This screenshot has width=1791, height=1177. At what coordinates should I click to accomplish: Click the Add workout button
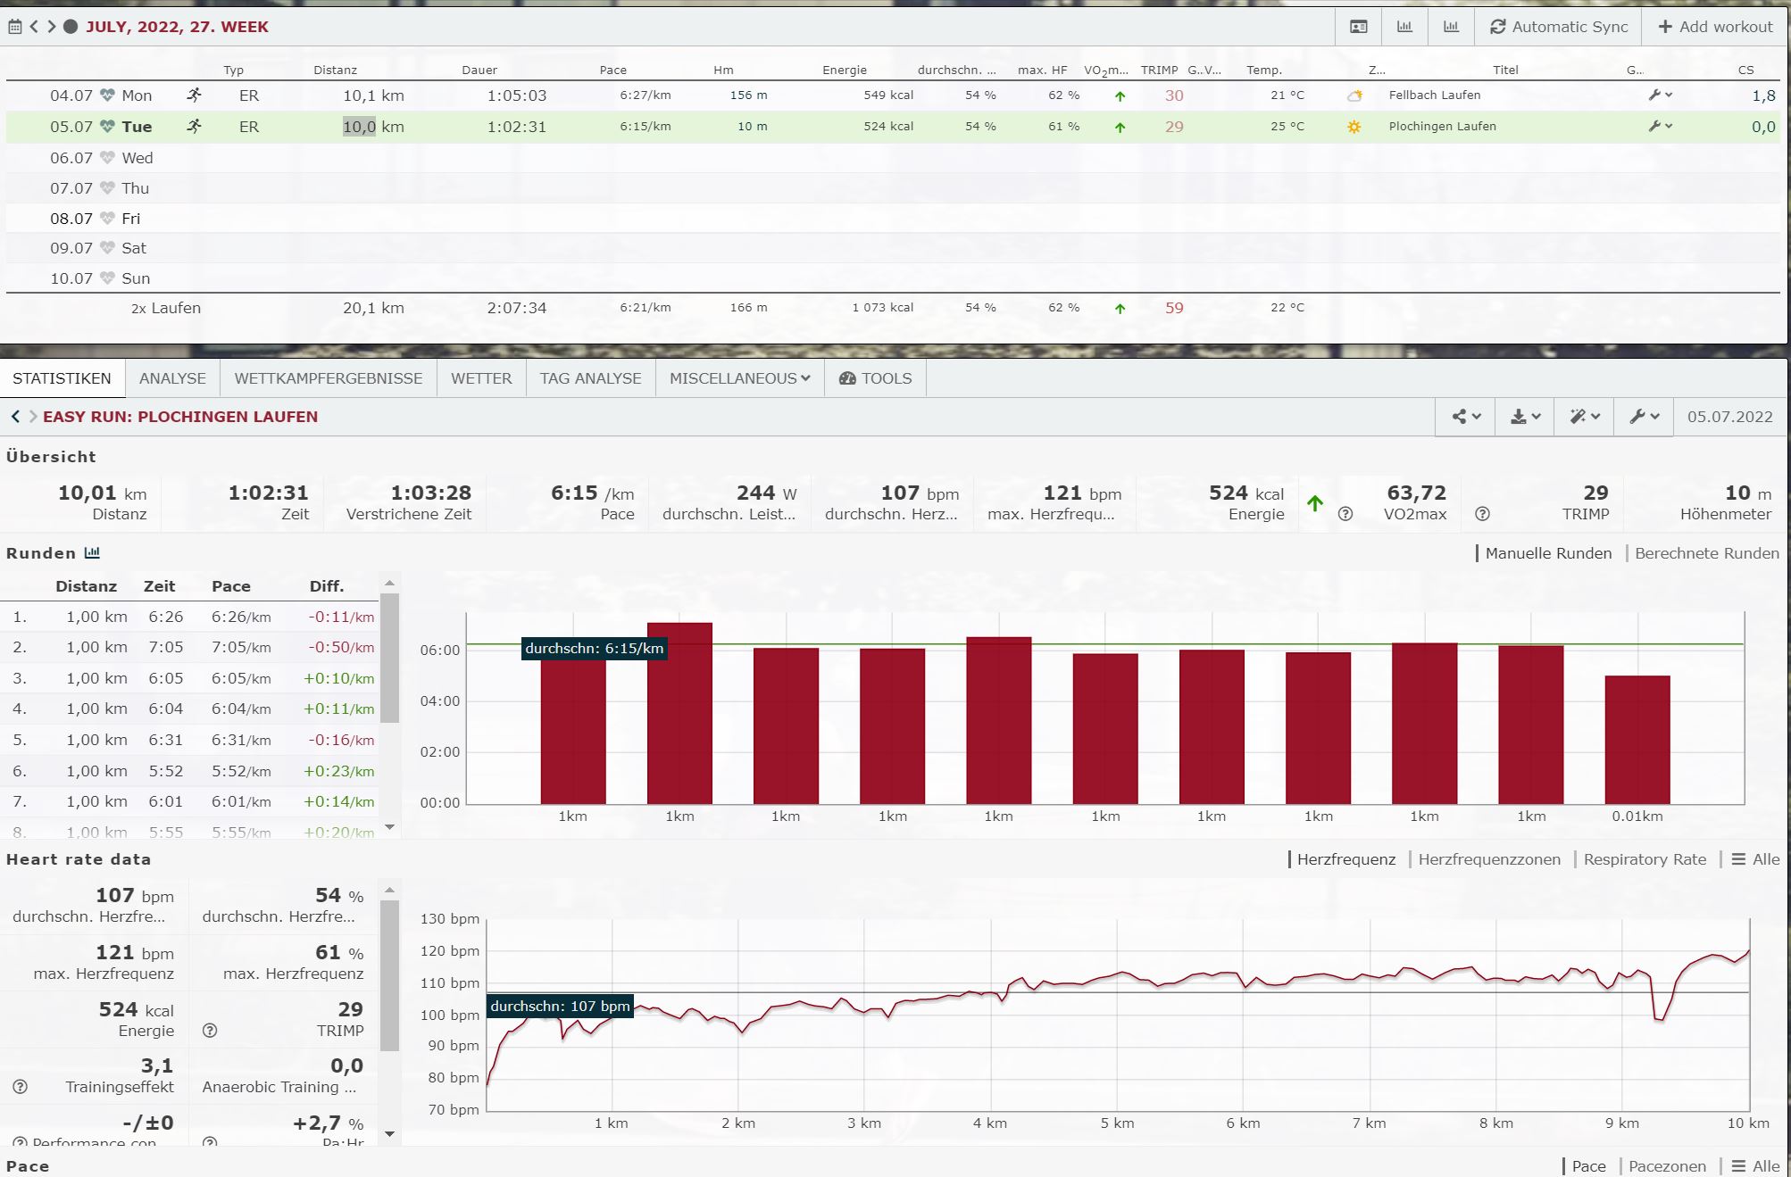click(x=1715, y=27)
